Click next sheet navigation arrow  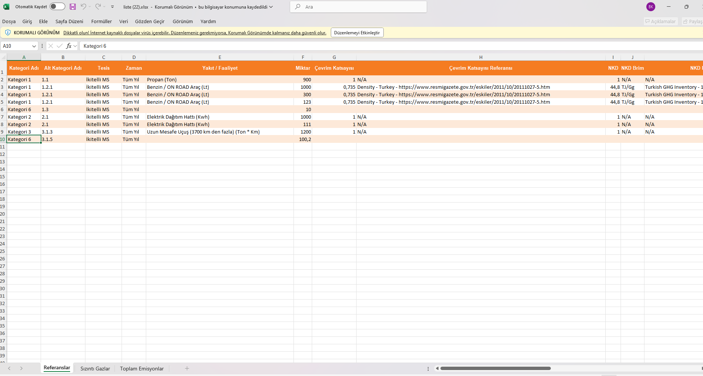coord(22,369)
